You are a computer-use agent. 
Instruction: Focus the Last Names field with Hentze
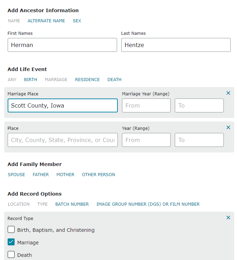pyautogui.click(x=176, y=45)
